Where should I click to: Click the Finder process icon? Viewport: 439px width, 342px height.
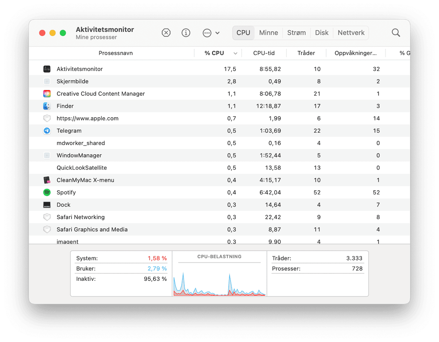(47, 106)
